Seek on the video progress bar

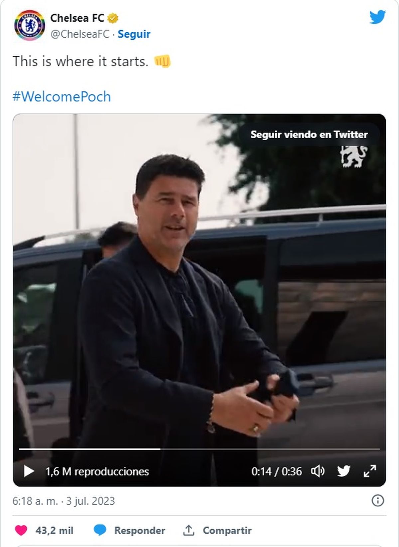pos(199,449)
